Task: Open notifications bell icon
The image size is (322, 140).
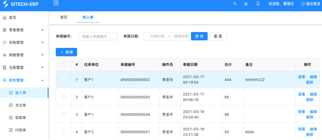Action: coord(258,4)
